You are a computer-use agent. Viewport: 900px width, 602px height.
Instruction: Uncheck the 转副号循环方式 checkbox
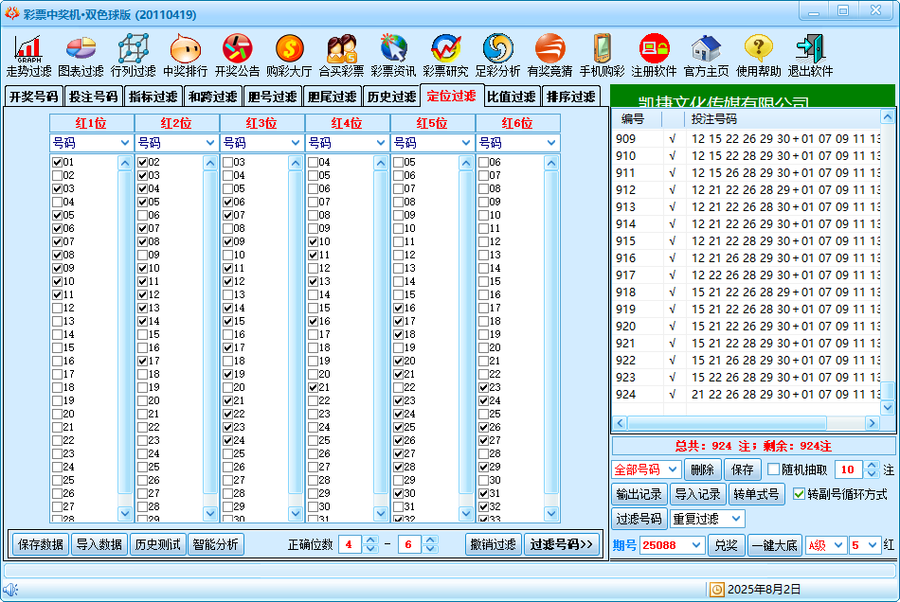pos(799,494)
